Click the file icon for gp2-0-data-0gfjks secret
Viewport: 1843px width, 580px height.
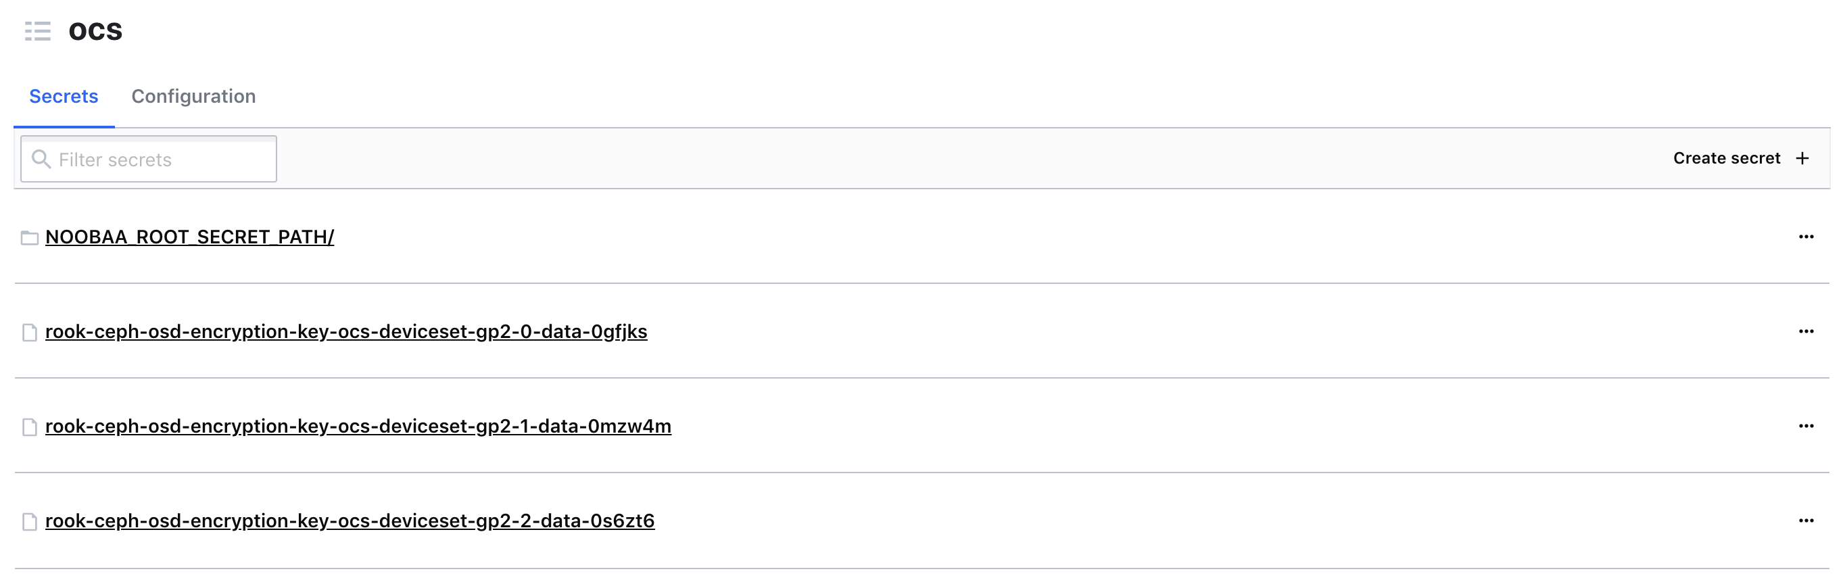coord(29,333)
